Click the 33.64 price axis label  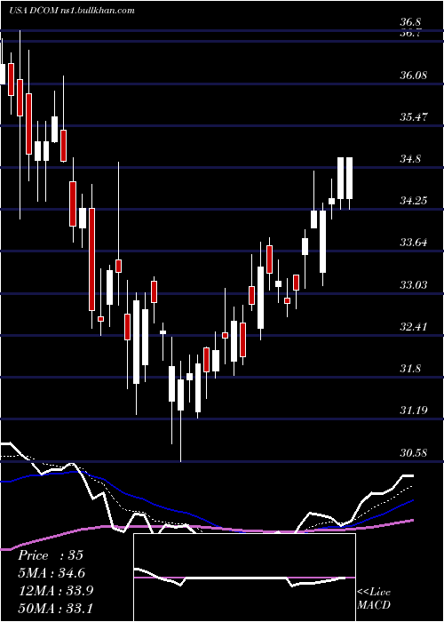414,242
